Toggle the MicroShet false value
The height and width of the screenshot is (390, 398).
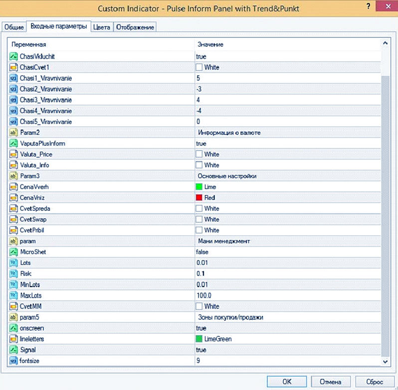click(x=202, y=252)
